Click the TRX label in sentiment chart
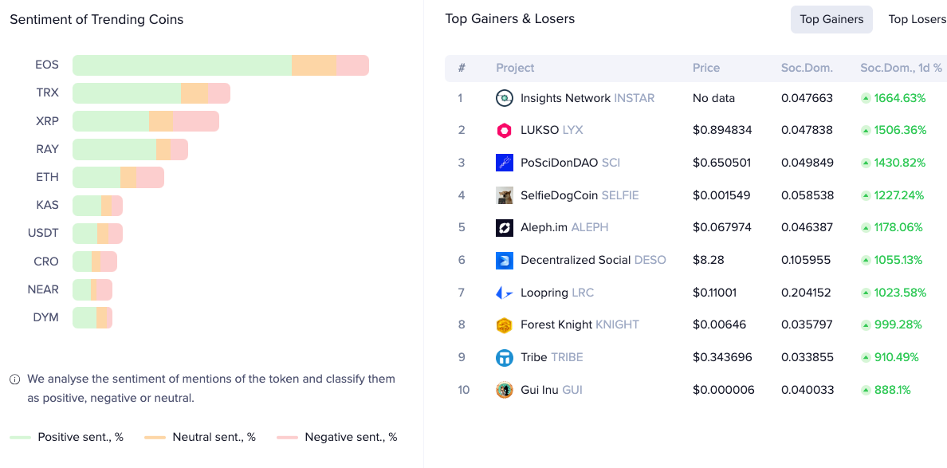 48,93
